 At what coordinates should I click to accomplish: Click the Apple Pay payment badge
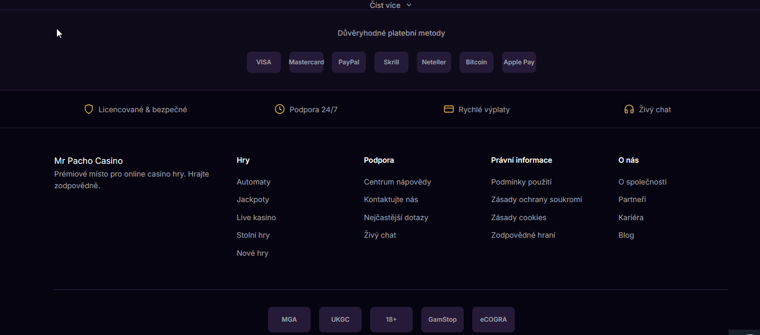(519, 62)
